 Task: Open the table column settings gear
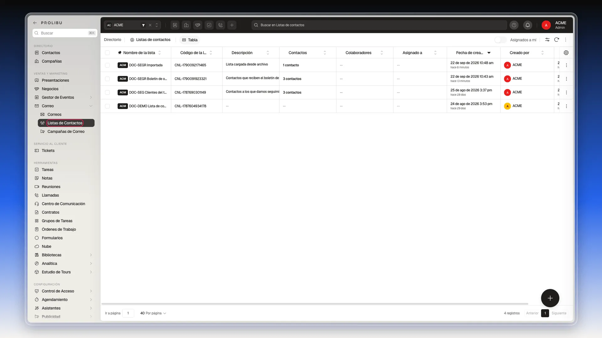point(566,53)
